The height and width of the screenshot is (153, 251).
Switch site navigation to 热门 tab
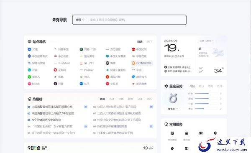coord(149,42)
